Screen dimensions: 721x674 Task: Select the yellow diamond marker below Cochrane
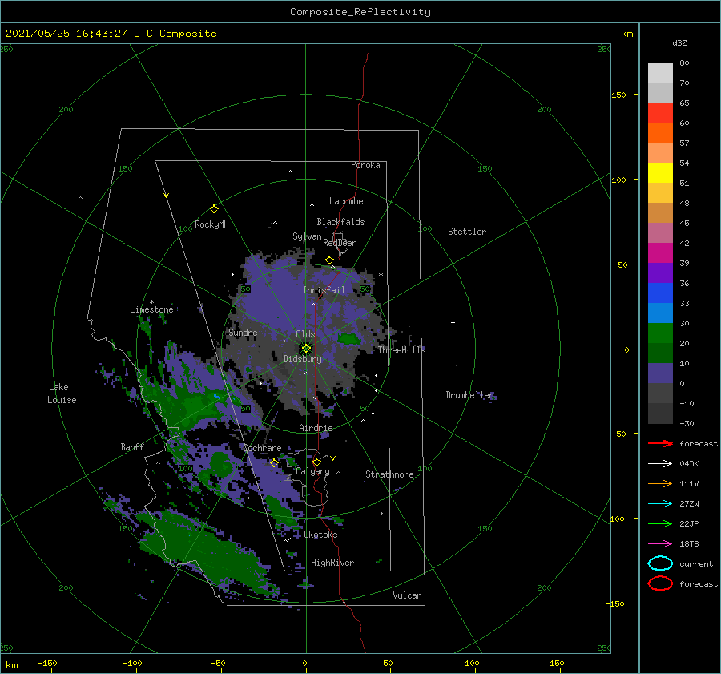coord(274,463)
